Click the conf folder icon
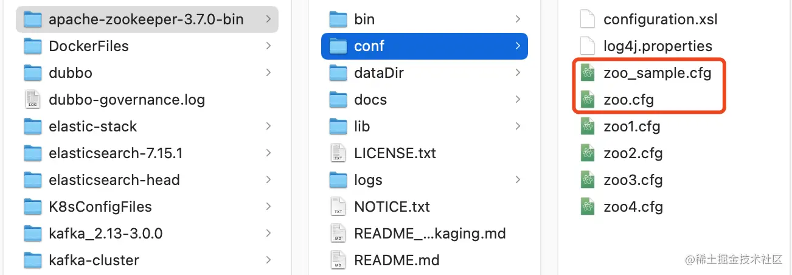The width and height of the screenshot is (792, 275). click(x=338, y=46)
